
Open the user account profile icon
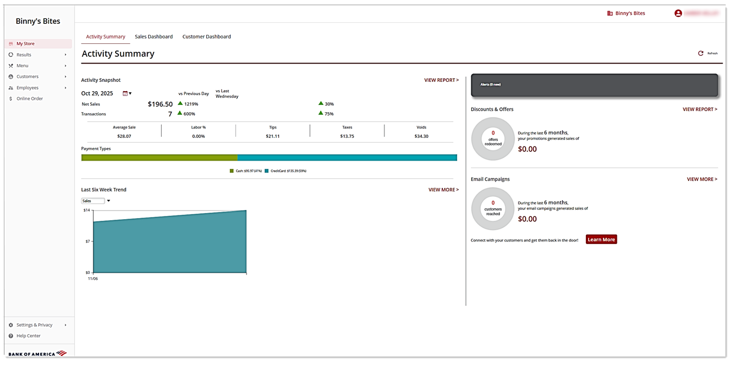678,13
